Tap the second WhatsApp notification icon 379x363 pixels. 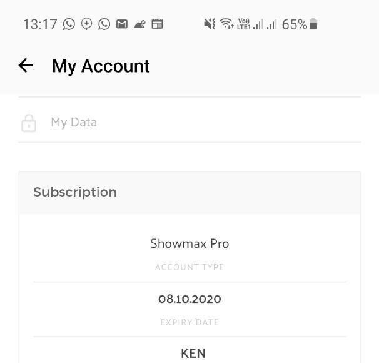104,24
